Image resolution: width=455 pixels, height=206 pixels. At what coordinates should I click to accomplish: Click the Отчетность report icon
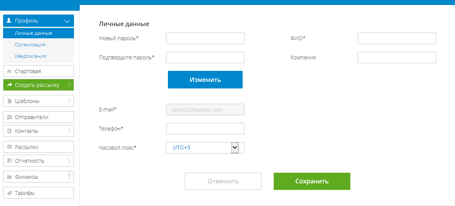point(9,161)
